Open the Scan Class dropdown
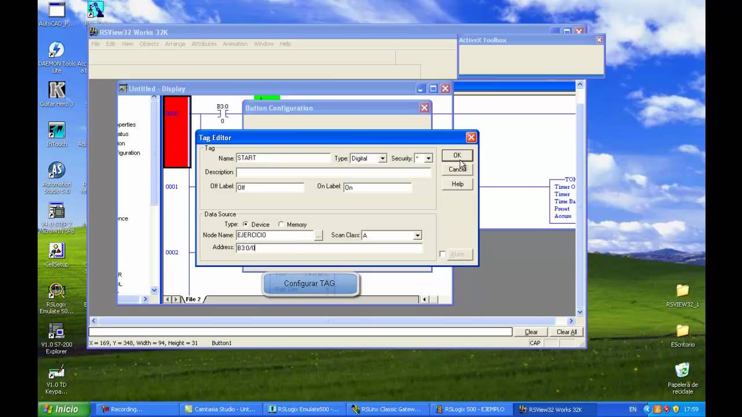Image resolution: width=742 pixels, height=417 pixels. coord(417,235)
